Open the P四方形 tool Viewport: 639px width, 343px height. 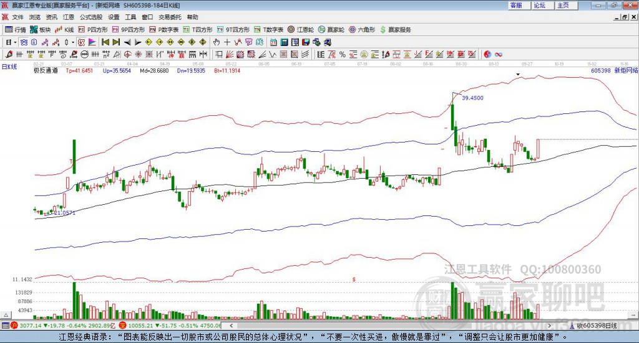click(94, 30)
